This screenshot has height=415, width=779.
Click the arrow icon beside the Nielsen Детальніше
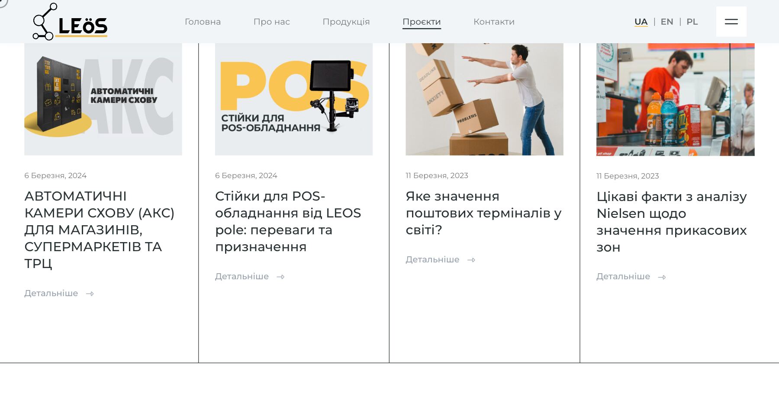click(x=662, y=277)
